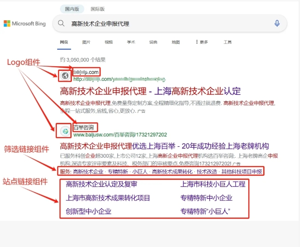The image size is (300, 247).
Task: Click the 技术改造 filter link
Action: point(207,172)
